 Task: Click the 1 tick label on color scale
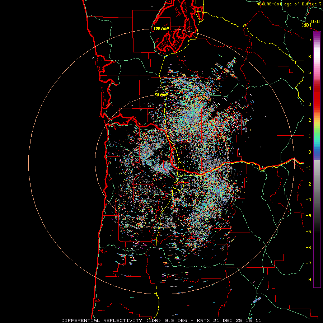tap(310, 136)
